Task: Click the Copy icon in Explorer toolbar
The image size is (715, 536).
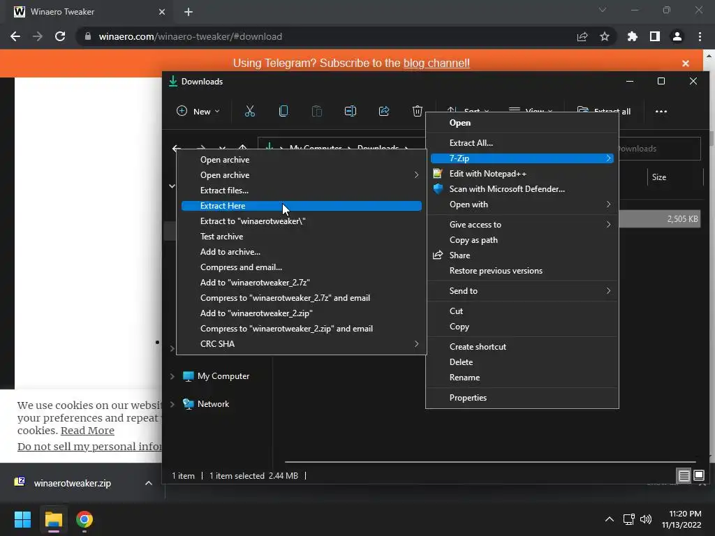Action: tap(283, 111)
